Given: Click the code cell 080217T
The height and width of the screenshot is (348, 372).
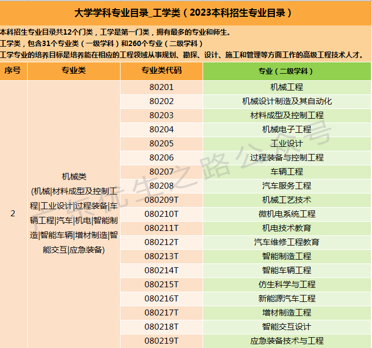Looking at the screenshot, I should pos(162,313).
